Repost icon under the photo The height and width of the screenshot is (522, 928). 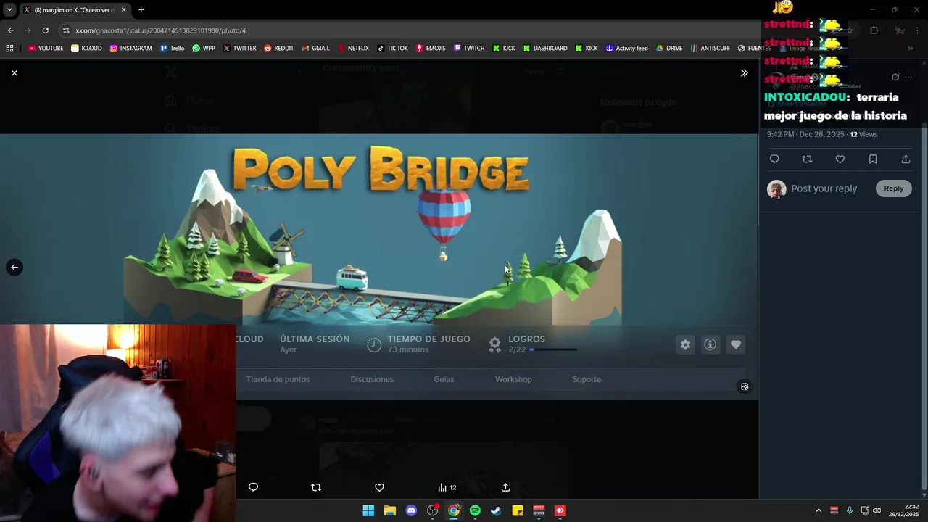pyautogui.click(x=316, y=487)
